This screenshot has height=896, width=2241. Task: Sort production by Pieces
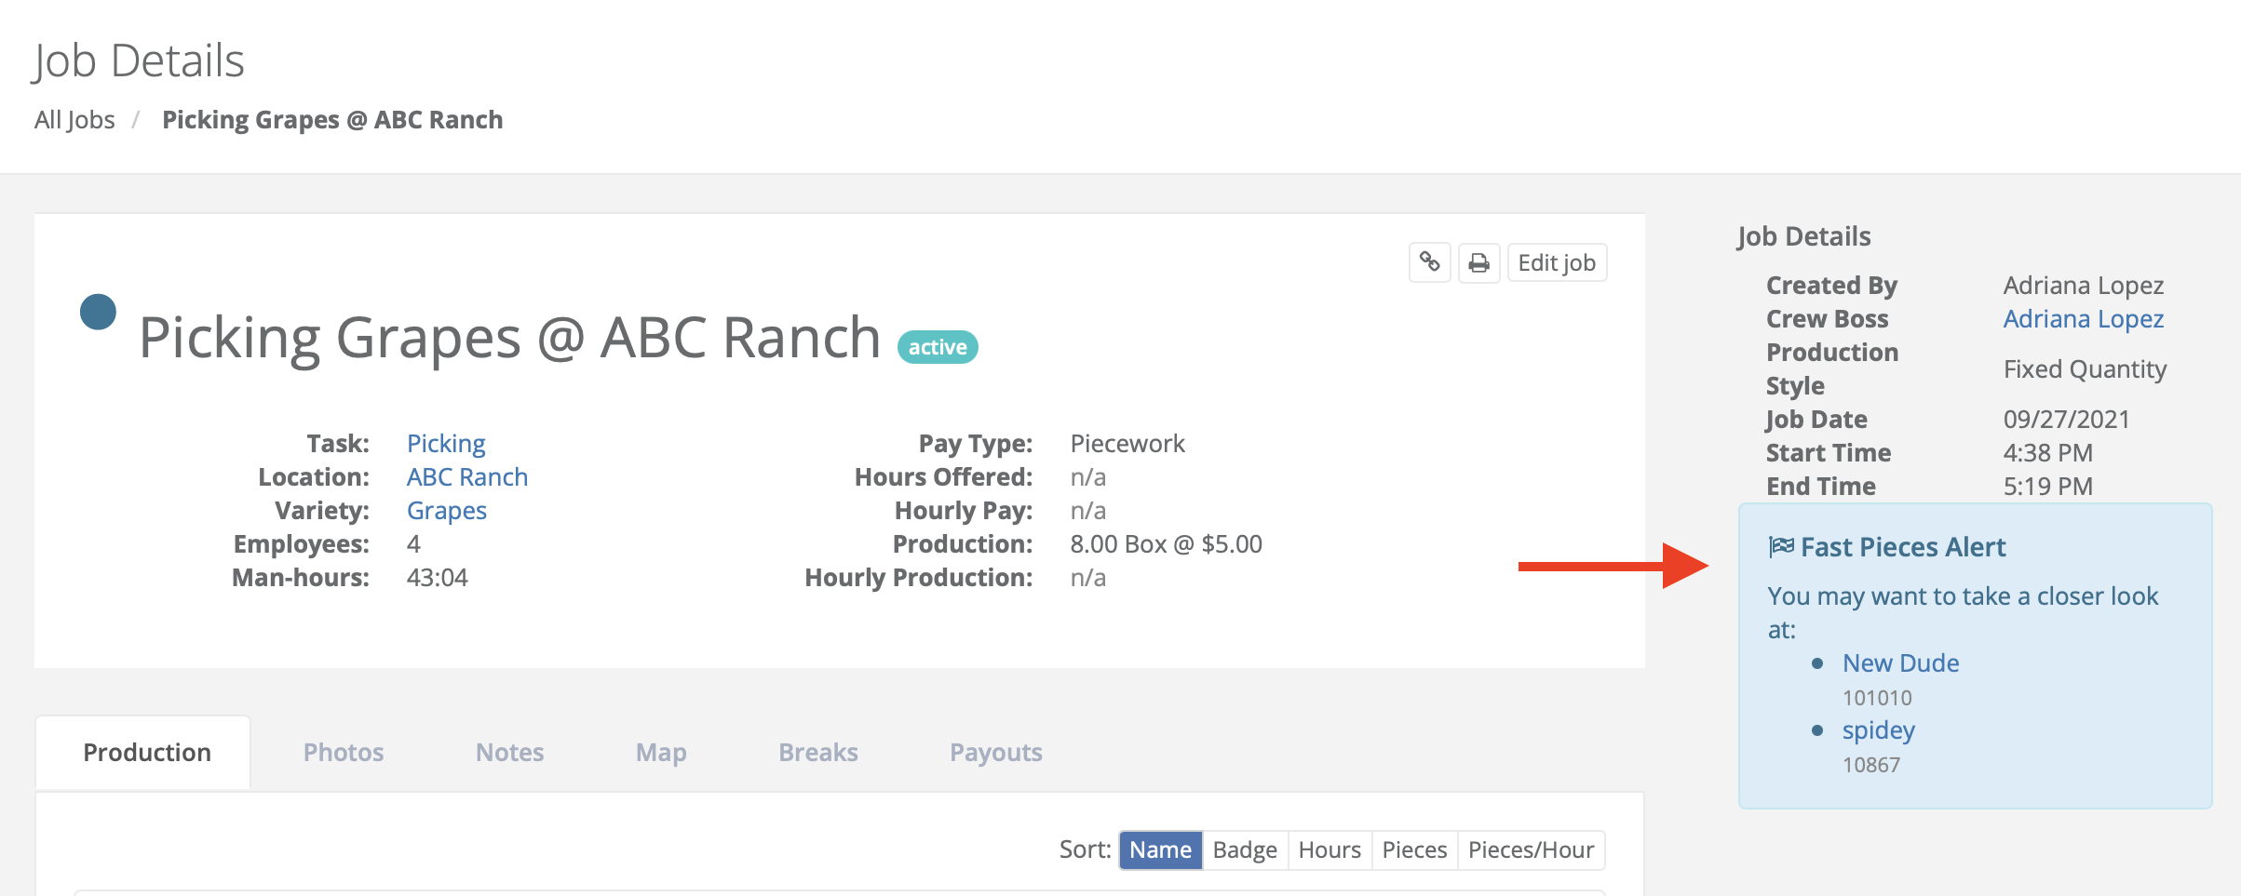1414,849
